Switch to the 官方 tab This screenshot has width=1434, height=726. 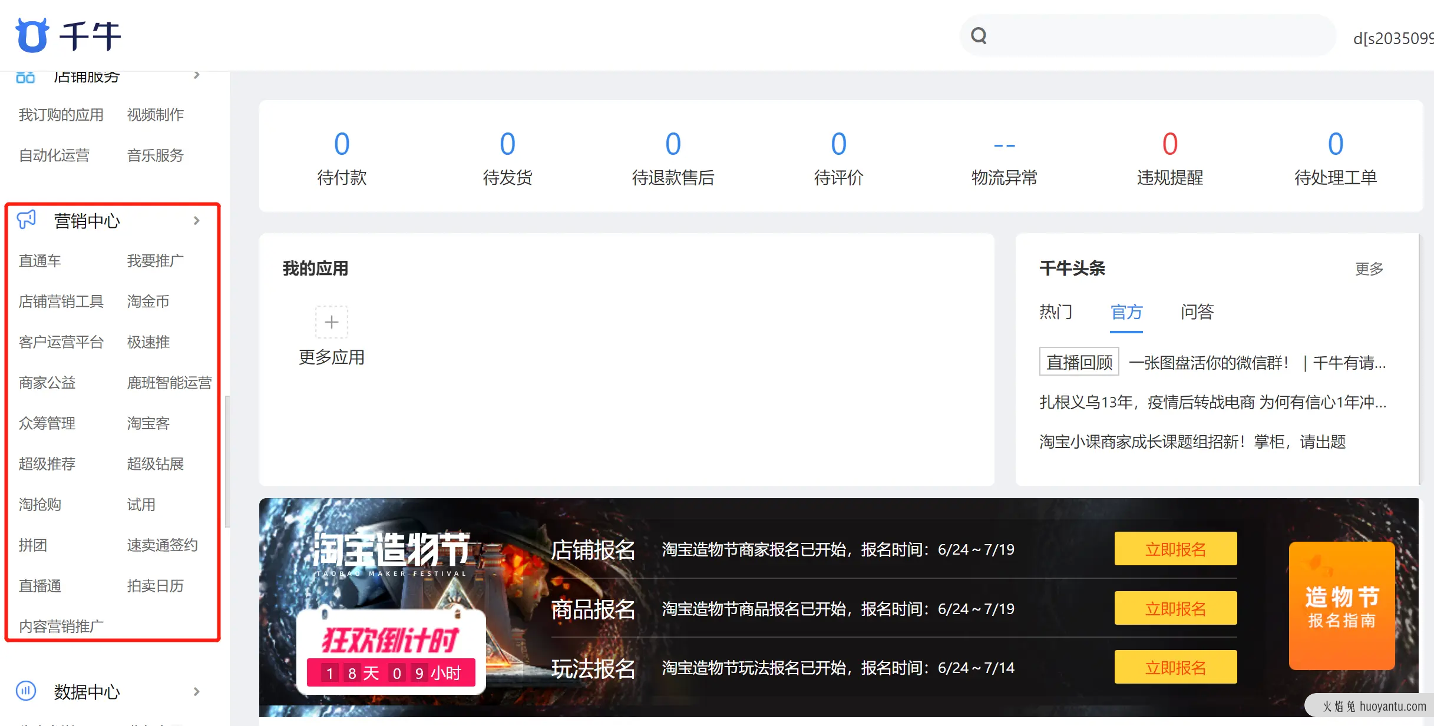[x=1126, y=311]
